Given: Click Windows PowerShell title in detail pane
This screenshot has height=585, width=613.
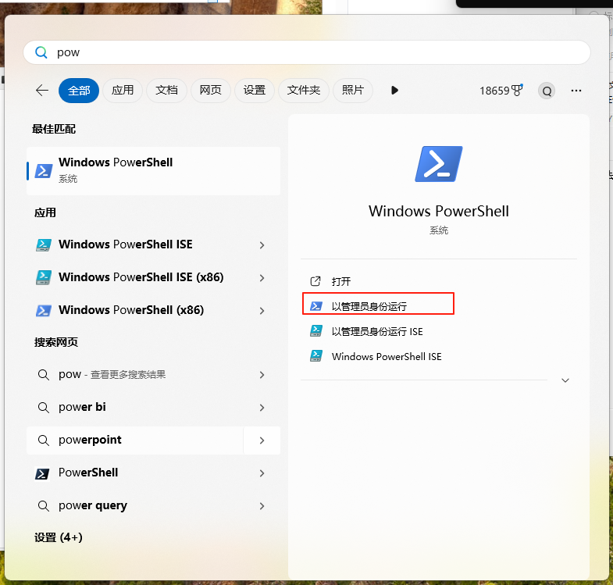Looking at the screenshot, I should [x=439, y=211].
